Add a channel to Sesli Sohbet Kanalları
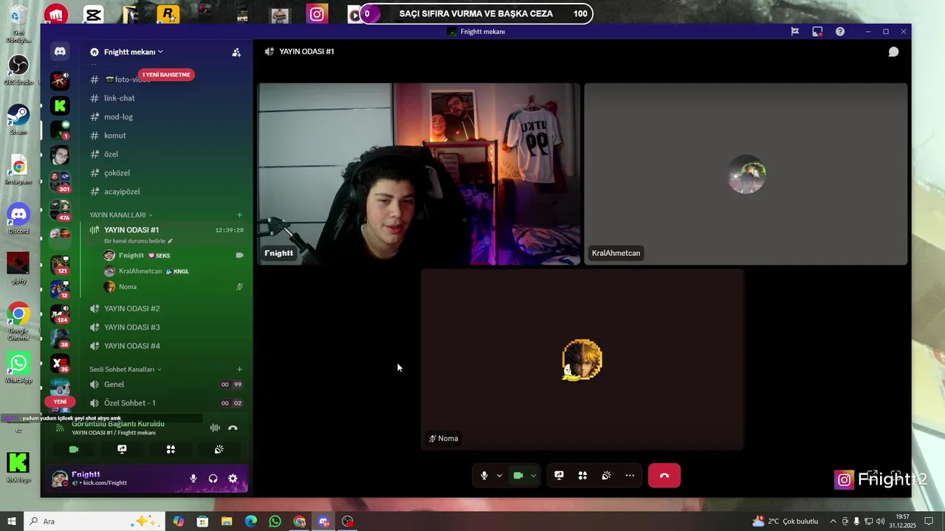945x531 pixels. pos(239,369)
